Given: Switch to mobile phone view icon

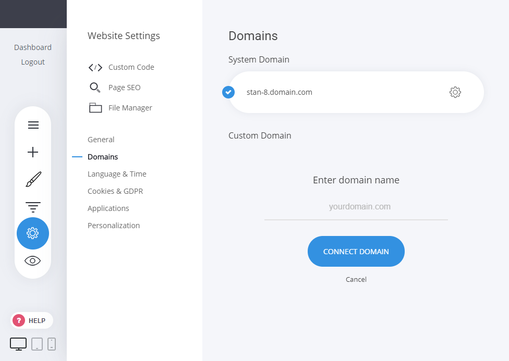Looking at the screenshot, I should click(52, 344).
